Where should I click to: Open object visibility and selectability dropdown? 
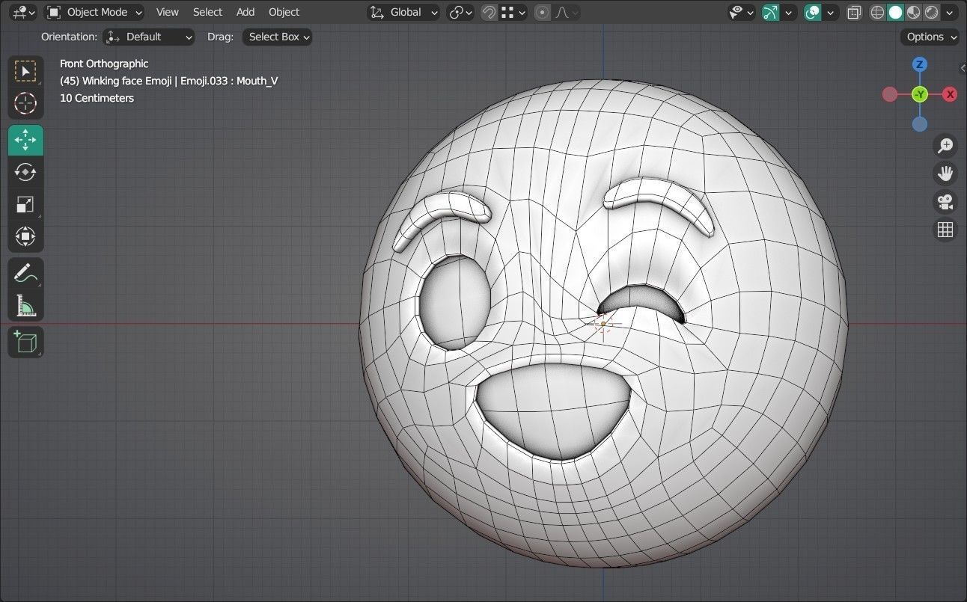(x=741, y=12)
